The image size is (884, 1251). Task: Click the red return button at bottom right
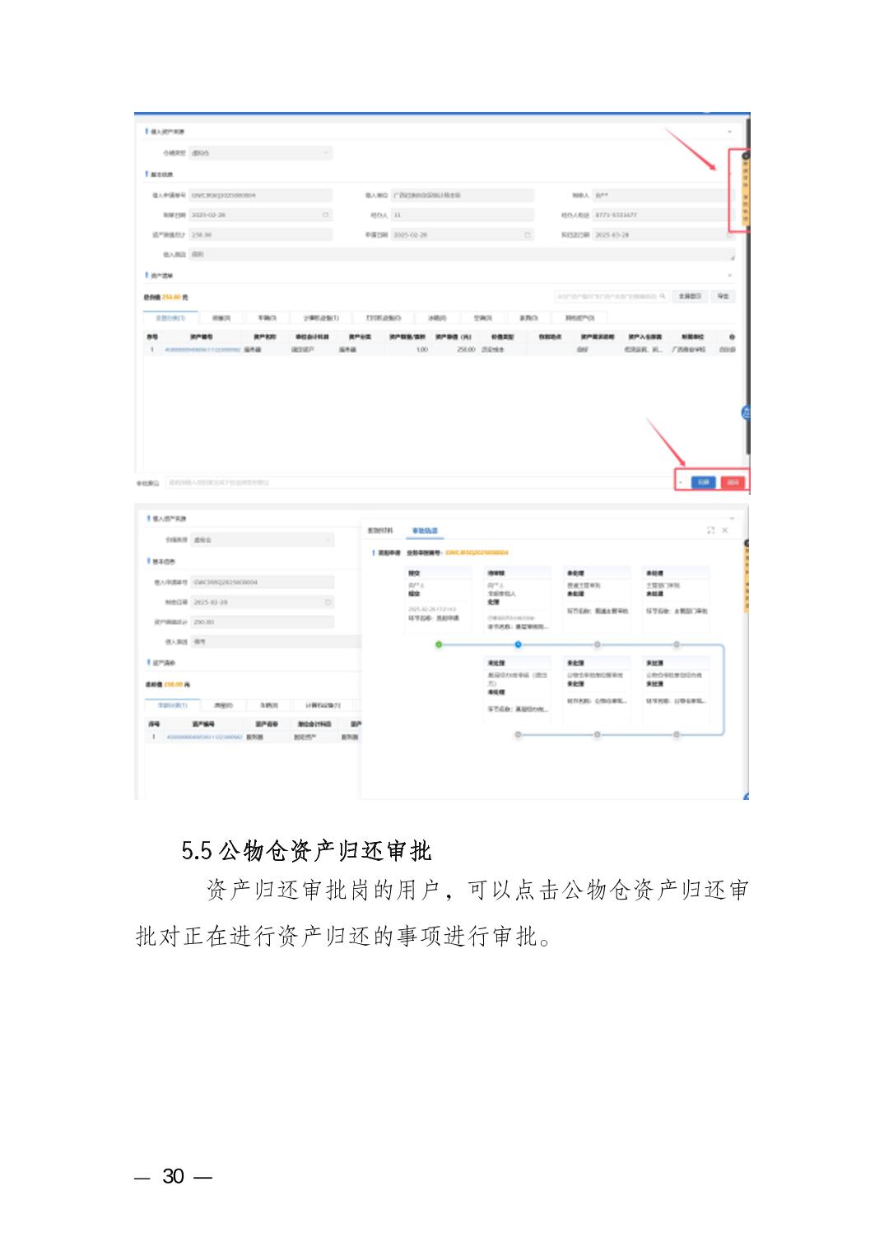[732, 482]
